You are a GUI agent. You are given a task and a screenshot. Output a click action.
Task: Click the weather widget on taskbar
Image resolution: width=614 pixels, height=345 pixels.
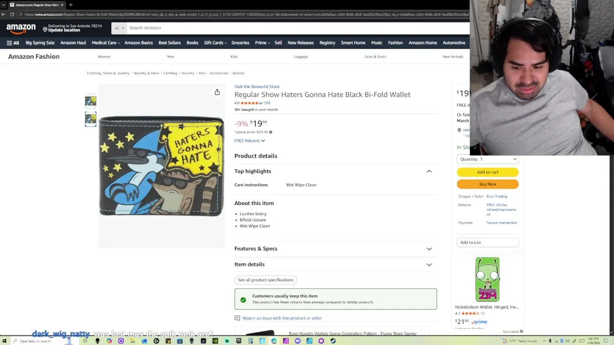point(520,341)
